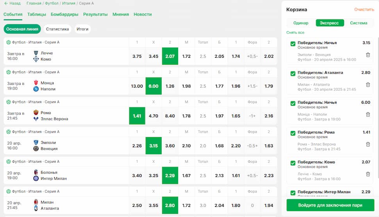Uncheck the Победитель: Аталанта bet checkbox

coord(293,74)
